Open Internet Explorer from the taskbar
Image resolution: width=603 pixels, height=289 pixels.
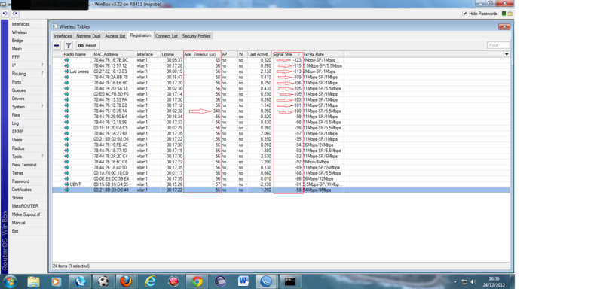pyautogui.click(x=150, y=281)
